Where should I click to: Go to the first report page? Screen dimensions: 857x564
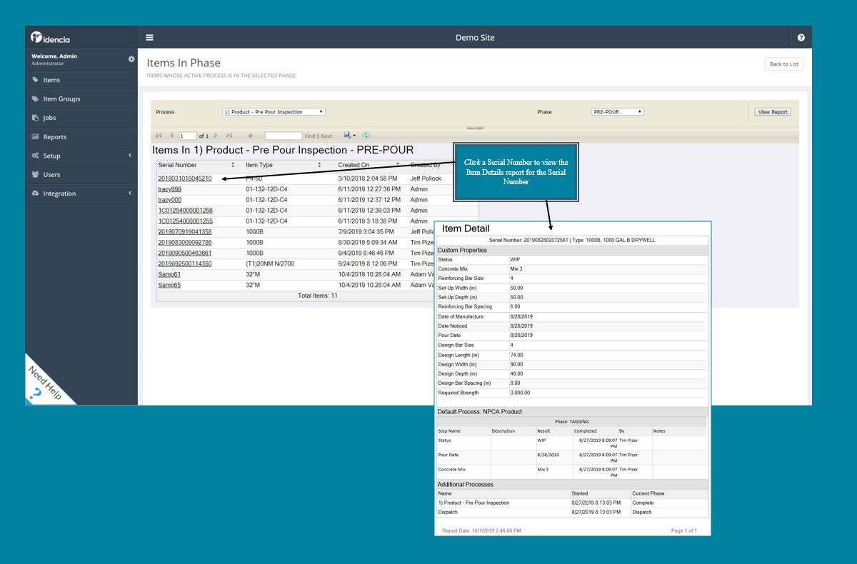click(x=159, y=135)
